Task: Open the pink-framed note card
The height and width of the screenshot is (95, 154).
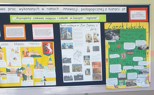Action: click(x=43, y=32)
